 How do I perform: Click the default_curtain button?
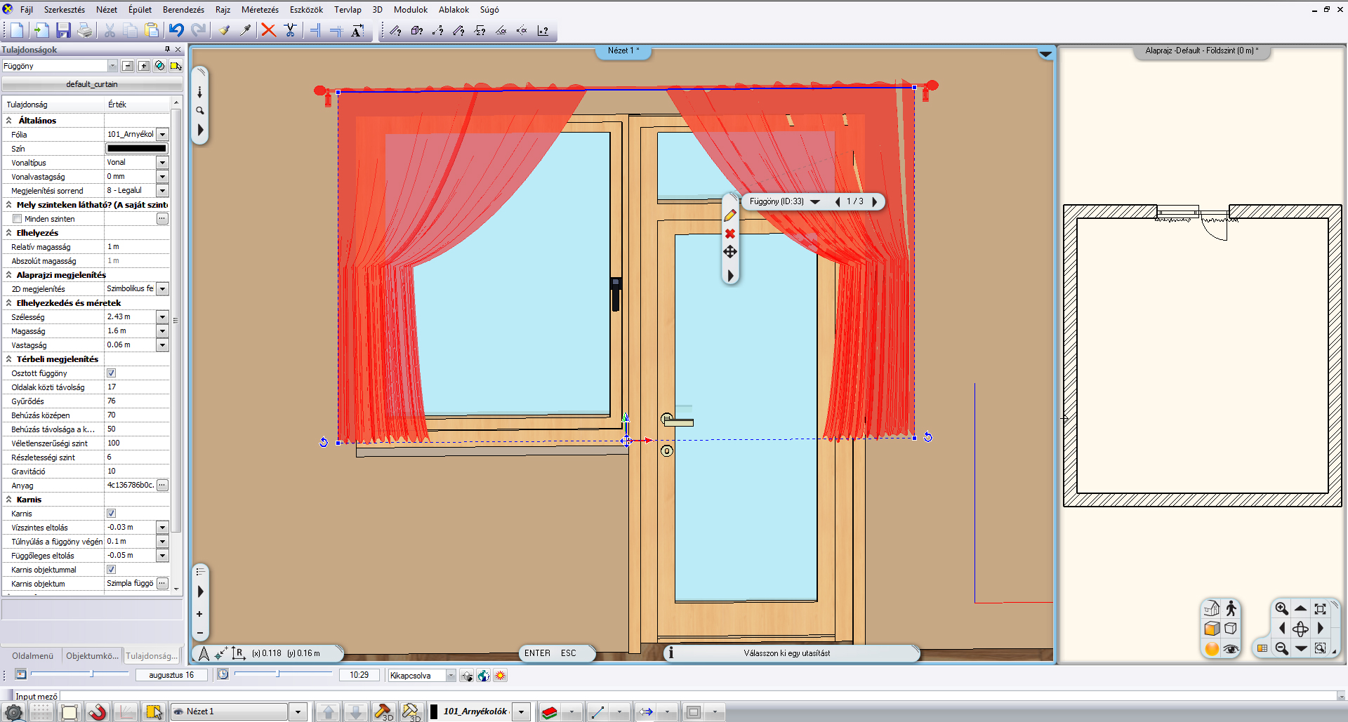coord(92,84)
